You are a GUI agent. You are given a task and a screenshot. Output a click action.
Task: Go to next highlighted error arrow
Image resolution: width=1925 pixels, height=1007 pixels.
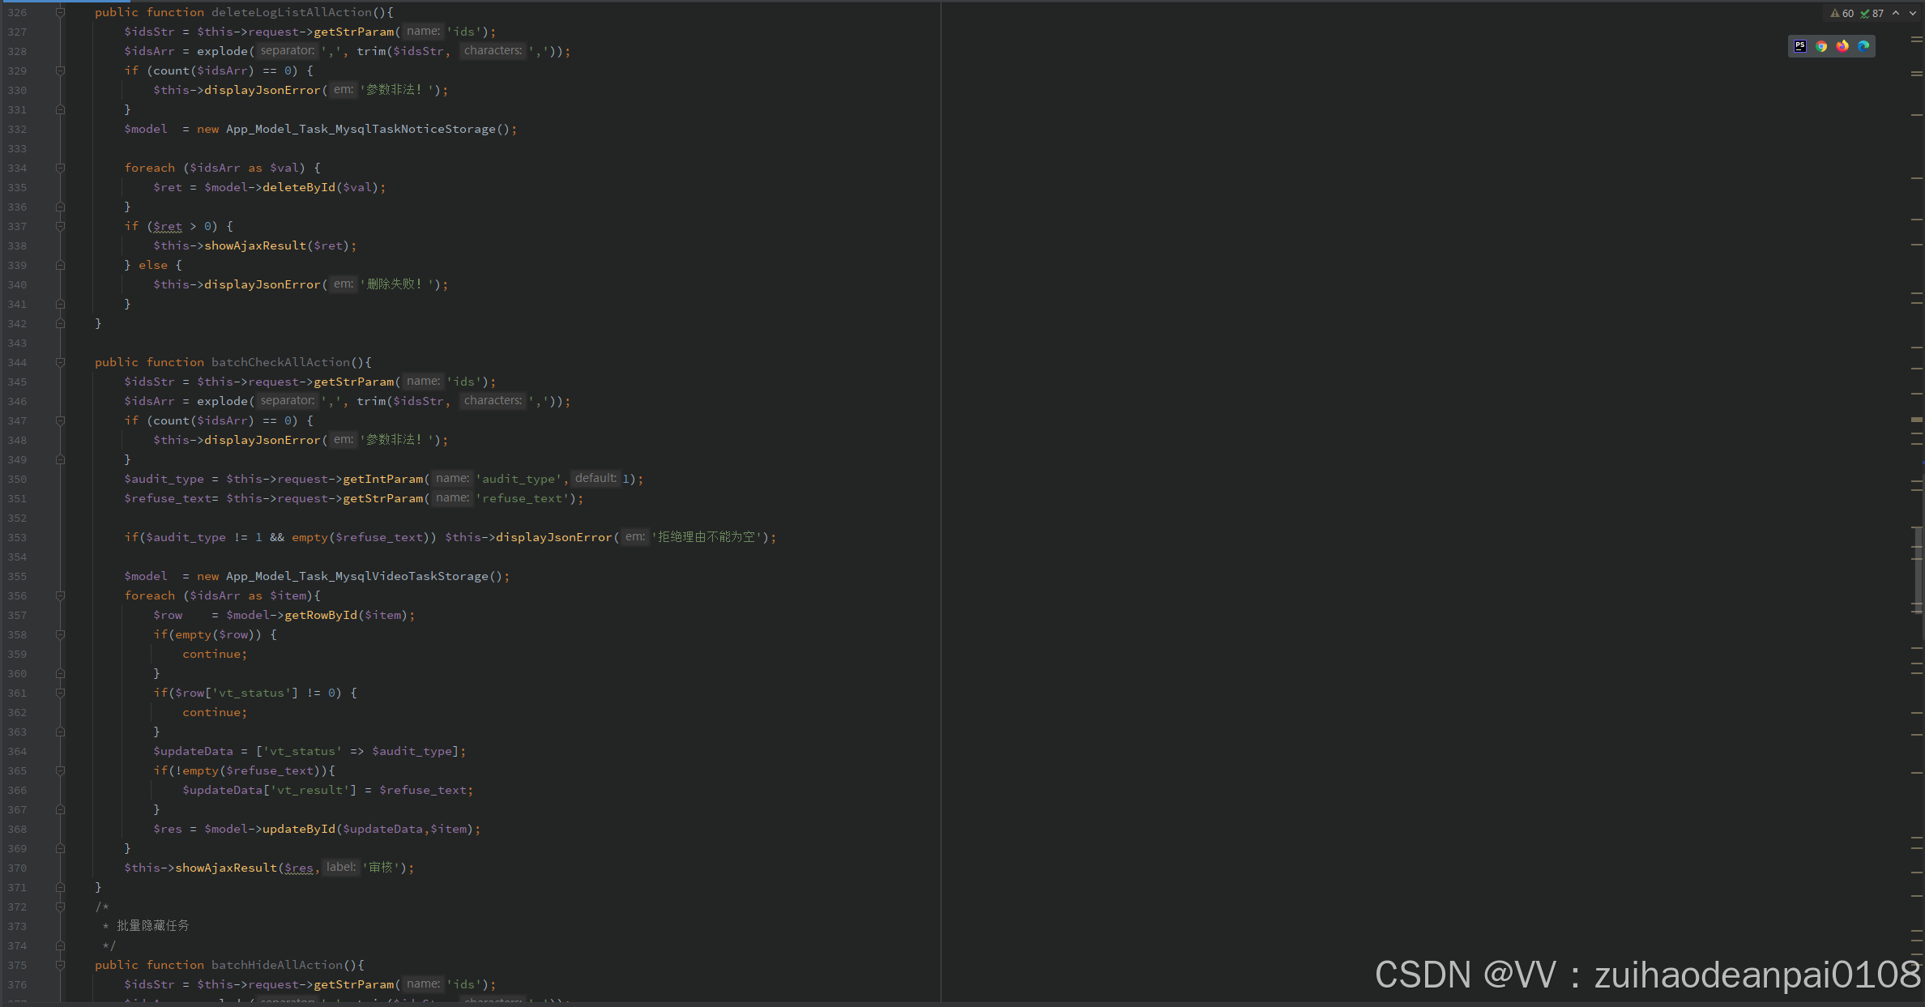click(x=1912, y=13)
